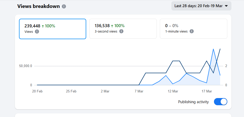Click the tallest light-blue peak on chart
The width and height of the screenshot is (244, 117).
[x=213, y=49]
